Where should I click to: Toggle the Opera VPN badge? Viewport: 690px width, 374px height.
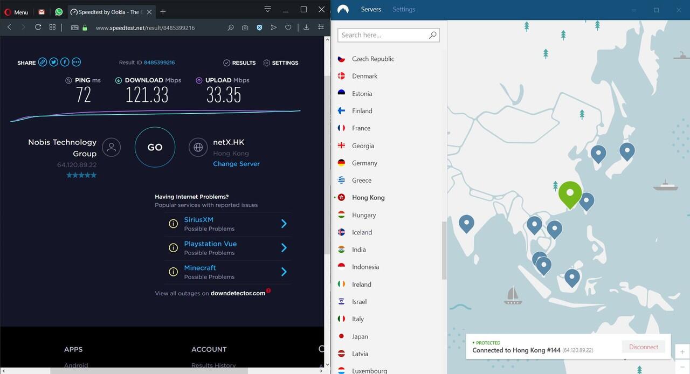click(74, 27)
